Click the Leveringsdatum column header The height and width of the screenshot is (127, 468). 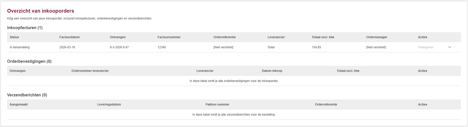click(x=109, y=104)
